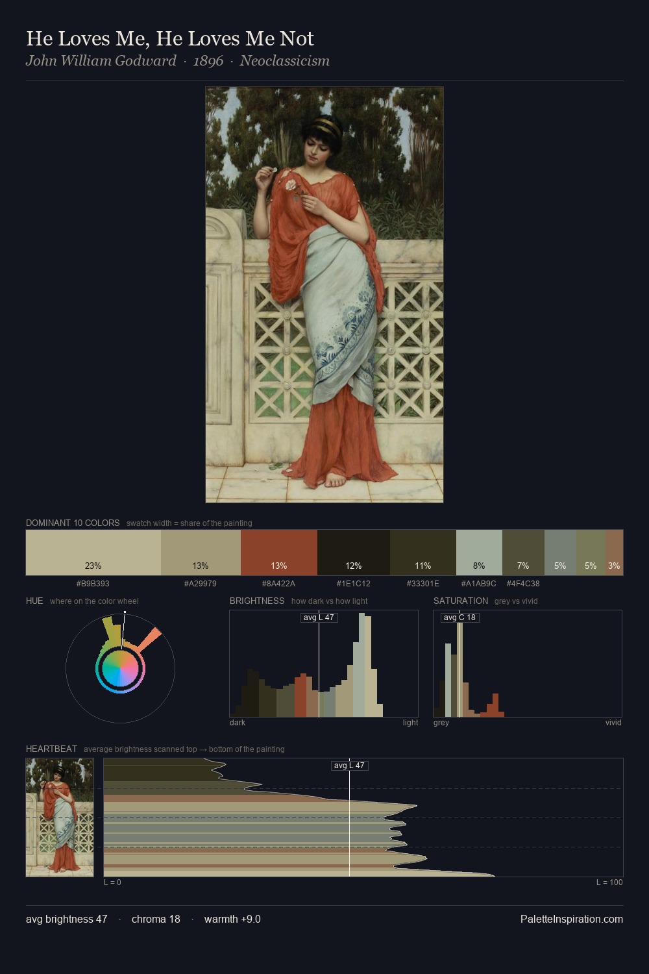This screenshot has height=974, width=649.
Task: Click the hex code "#B9B393" label
Action: pos(93,584)
